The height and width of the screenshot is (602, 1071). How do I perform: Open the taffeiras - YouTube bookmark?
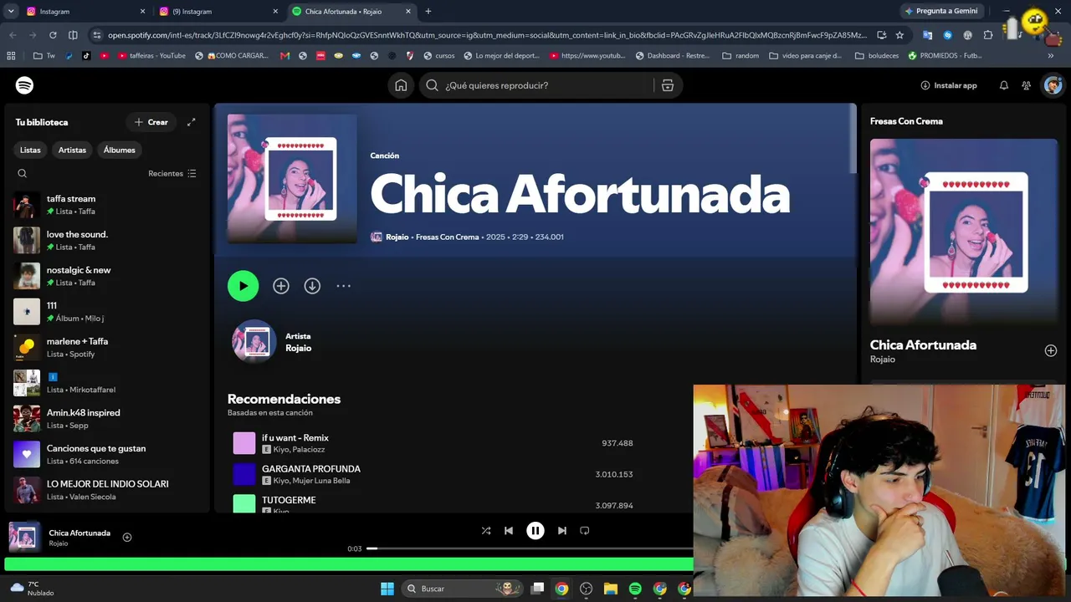tap(151, 56)
